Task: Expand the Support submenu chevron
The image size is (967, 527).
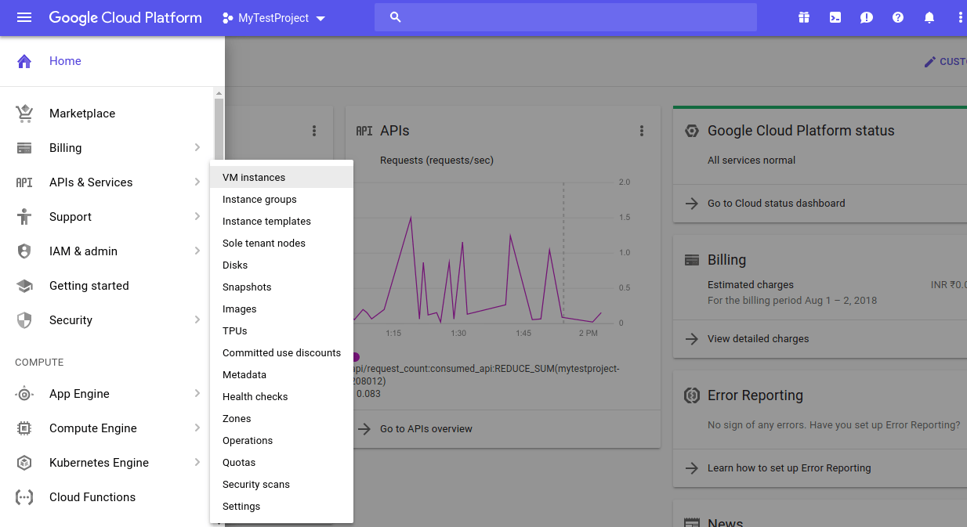Action: pyautogui.click(x=197, y=216)
